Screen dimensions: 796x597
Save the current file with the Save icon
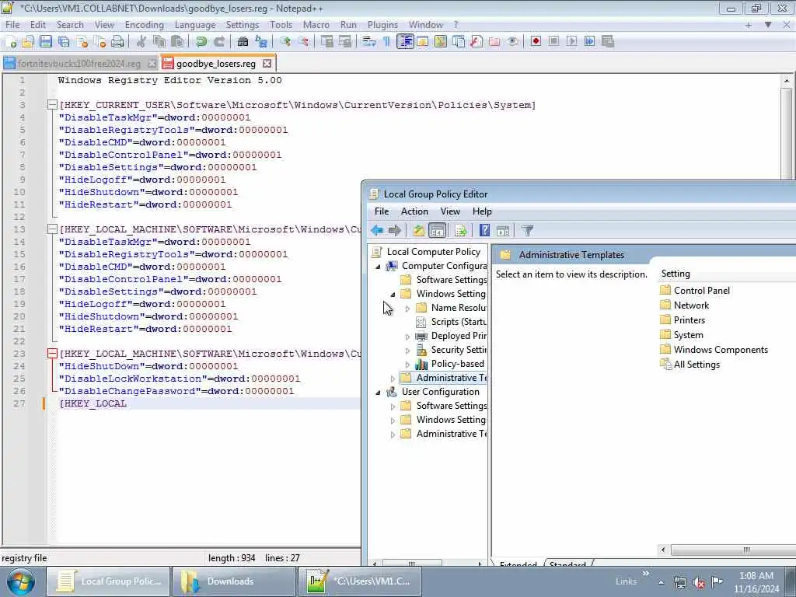46,42
